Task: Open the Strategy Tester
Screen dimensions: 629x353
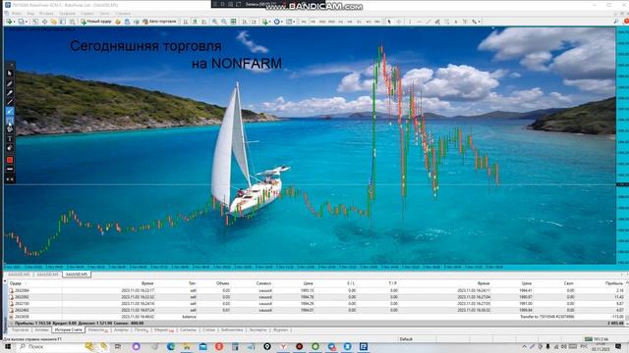Action: (72, 22)
